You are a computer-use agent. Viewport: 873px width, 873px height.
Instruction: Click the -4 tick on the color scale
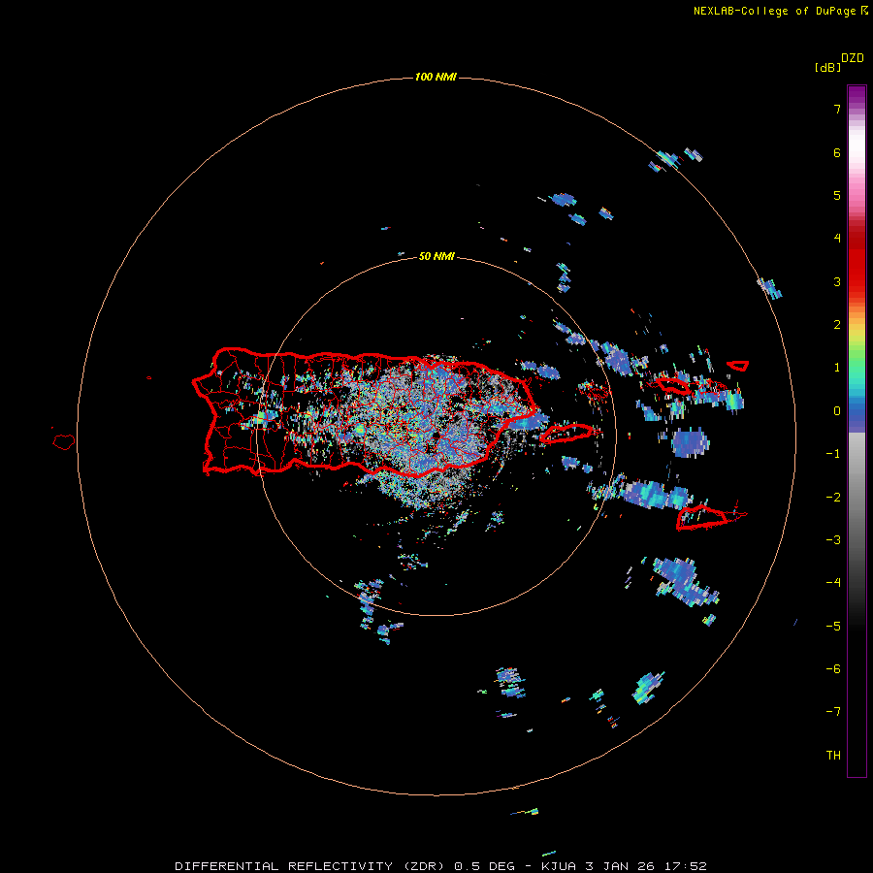tap(833, 583)
